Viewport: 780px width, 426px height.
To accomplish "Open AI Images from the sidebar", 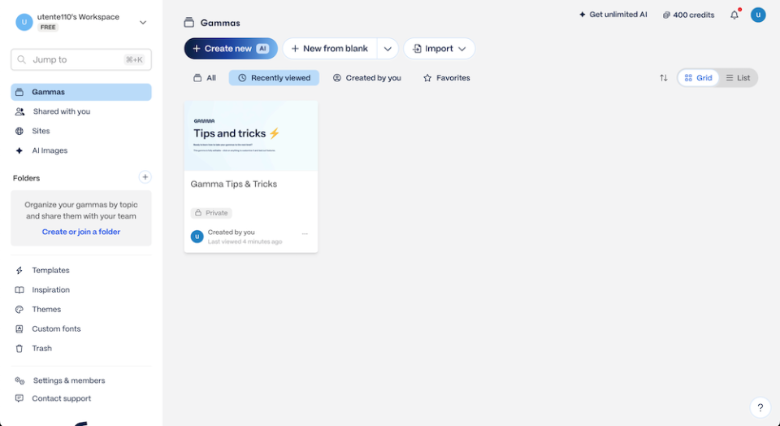I will click(x=50, y=150).
